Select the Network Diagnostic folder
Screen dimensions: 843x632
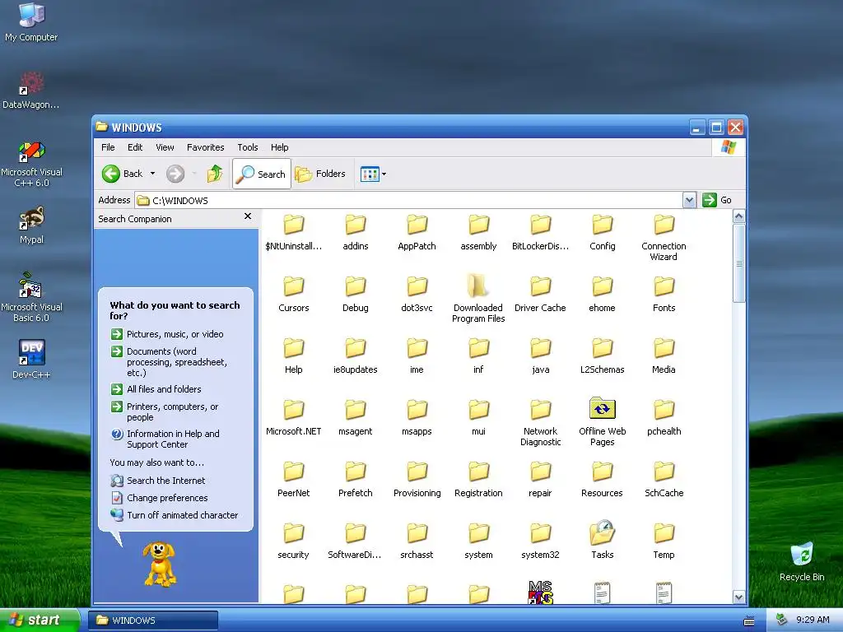pyautogui.click(x=540, y=423)
